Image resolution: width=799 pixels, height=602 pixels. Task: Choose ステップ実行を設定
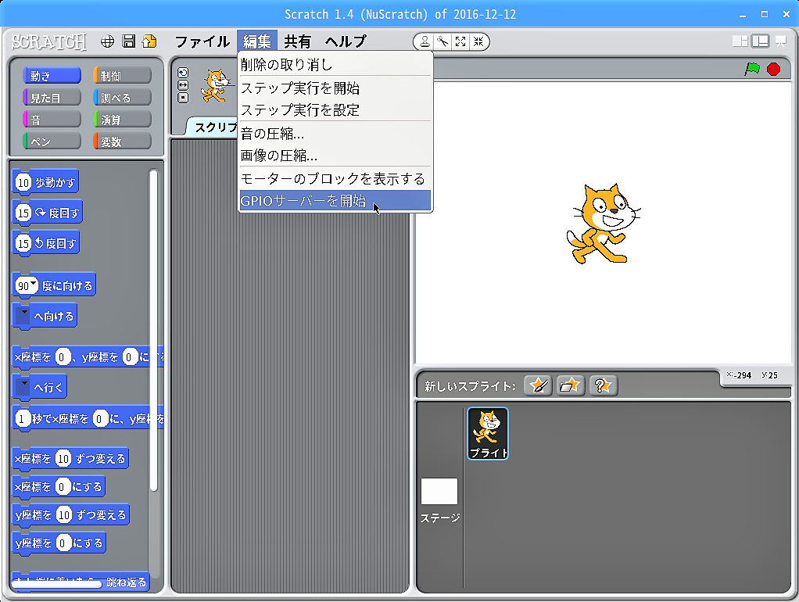[335, 110]
